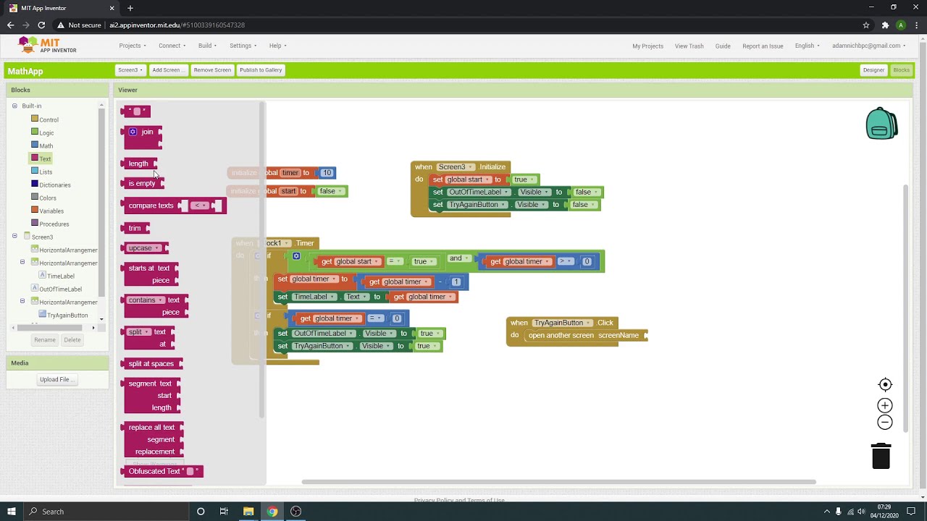The width and height of the screenshot is (927, 521).
Task: Zoom out with the minus icon
Action: (885, 423)
